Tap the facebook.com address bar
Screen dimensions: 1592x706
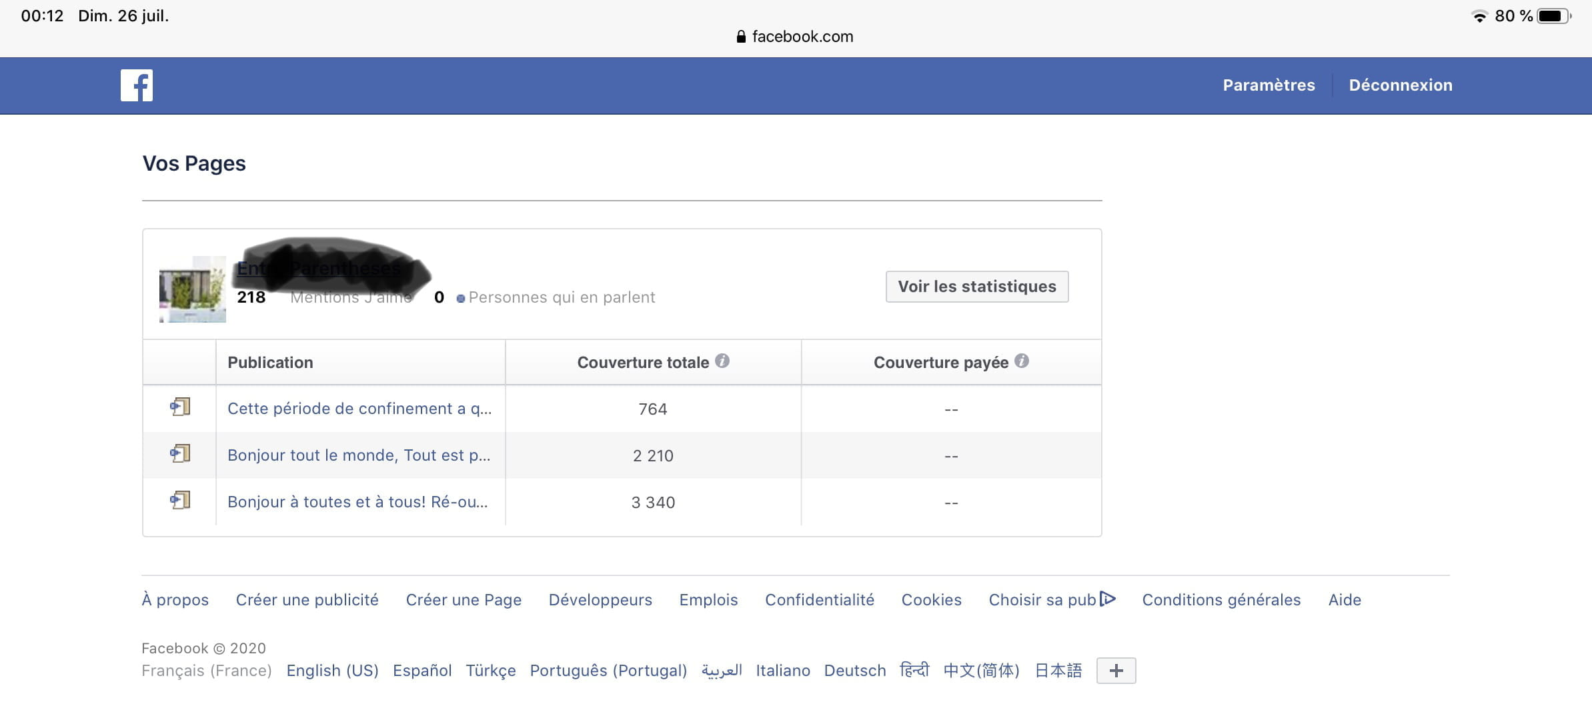795,37
